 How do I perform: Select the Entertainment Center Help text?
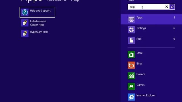click(38, 23)
